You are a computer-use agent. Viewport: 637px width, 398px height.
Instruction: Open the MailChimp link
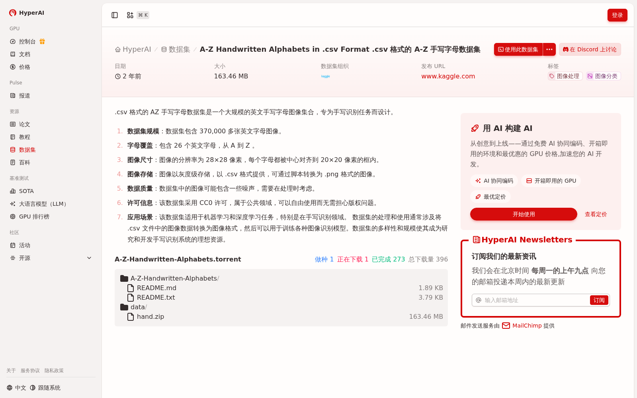[527, 326]
